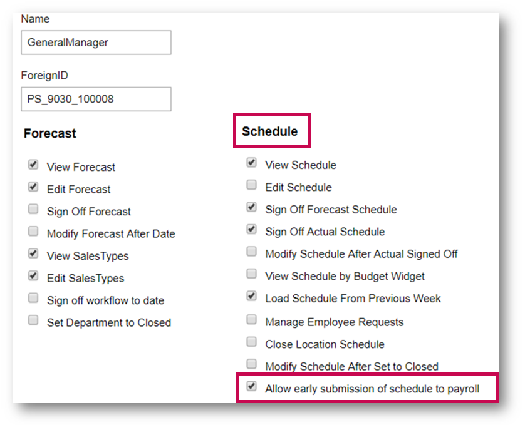Toggle Sign Off Forecast Schedule checkbox
Viewport: 525px width, 425px height.
click(x=251, y=208)
